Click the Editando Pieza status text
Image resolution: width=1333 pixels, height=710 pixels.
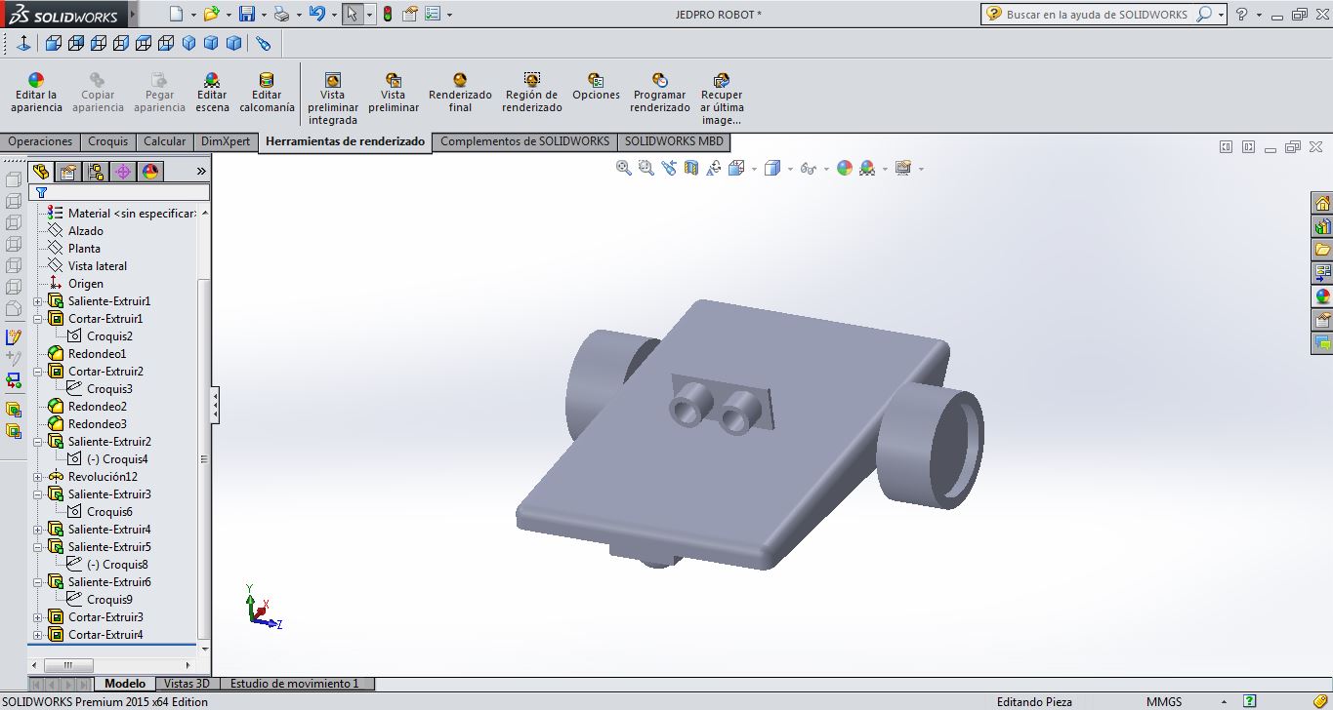[1034, 701]
